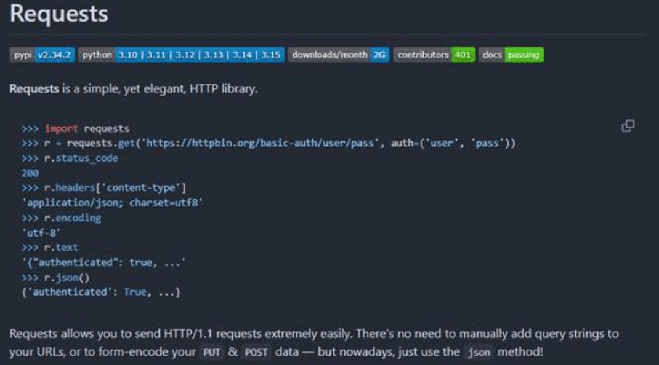Screen dimensions: 659x365
Task: Open the python versions badge
Action: [181, 55]
